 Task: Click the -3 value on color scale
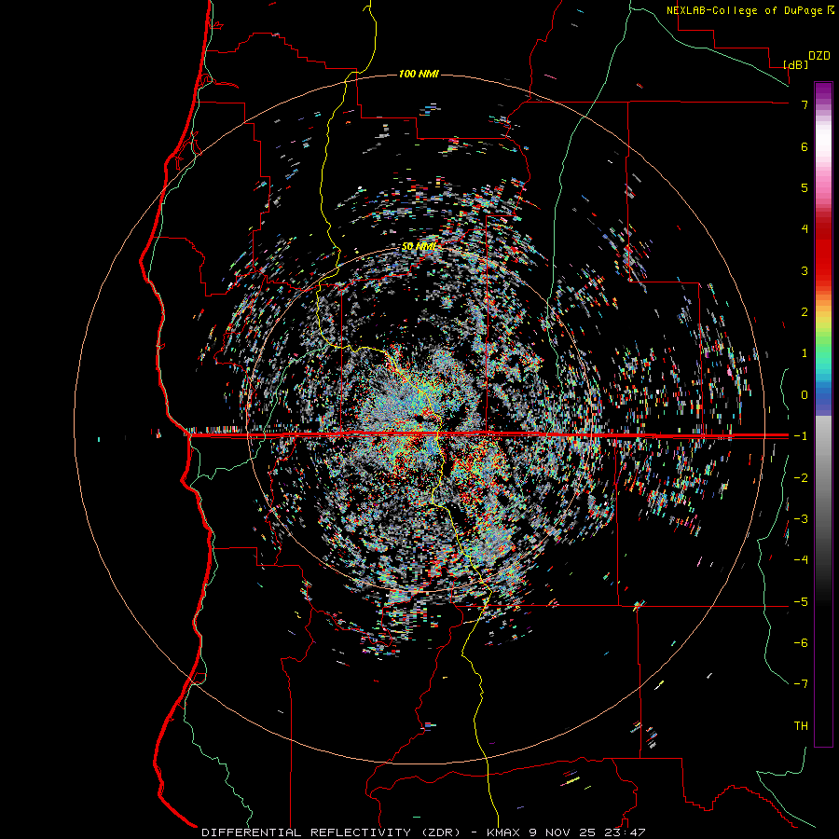pos(801,519)
